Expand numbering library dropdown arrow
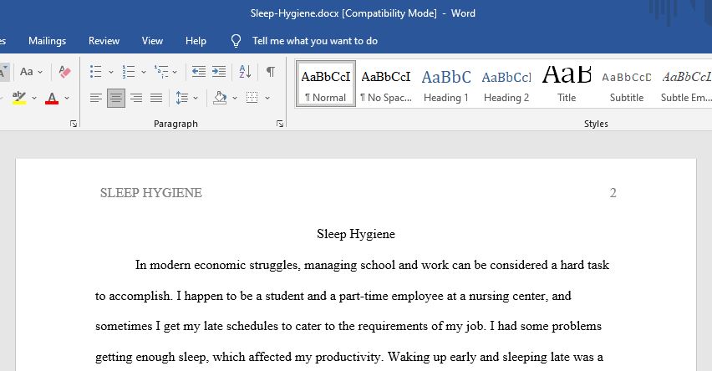Viewport: 712px width, 371px height. [x=144, y=72]
